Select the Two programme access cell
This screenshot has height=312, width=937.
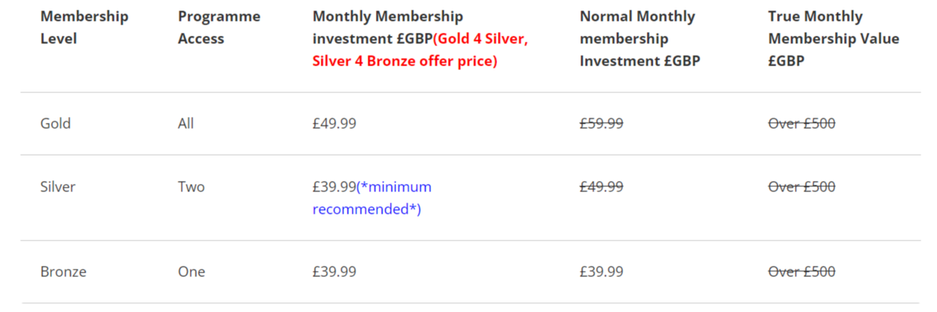tap(191, 187)
